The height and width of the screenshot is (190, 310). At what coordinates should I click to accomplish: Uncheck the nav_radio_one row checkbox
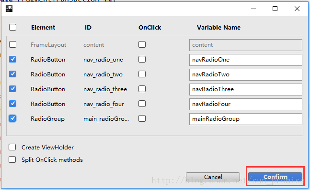(12, 59)
